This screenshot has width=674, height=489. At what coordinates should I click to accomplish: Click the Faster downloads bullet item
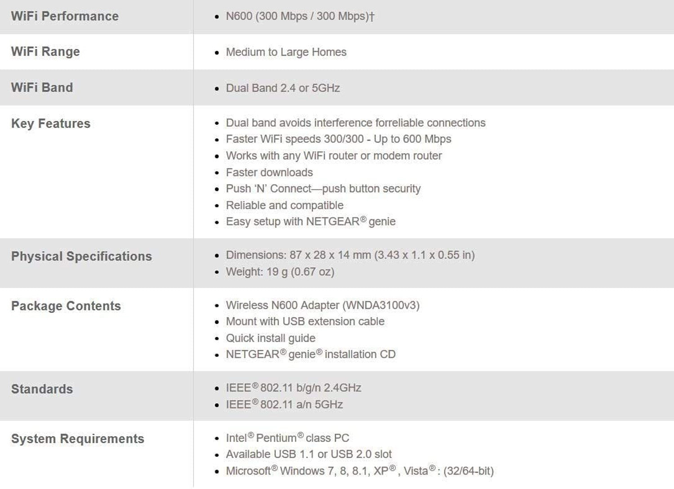click(x=269, y=172)
